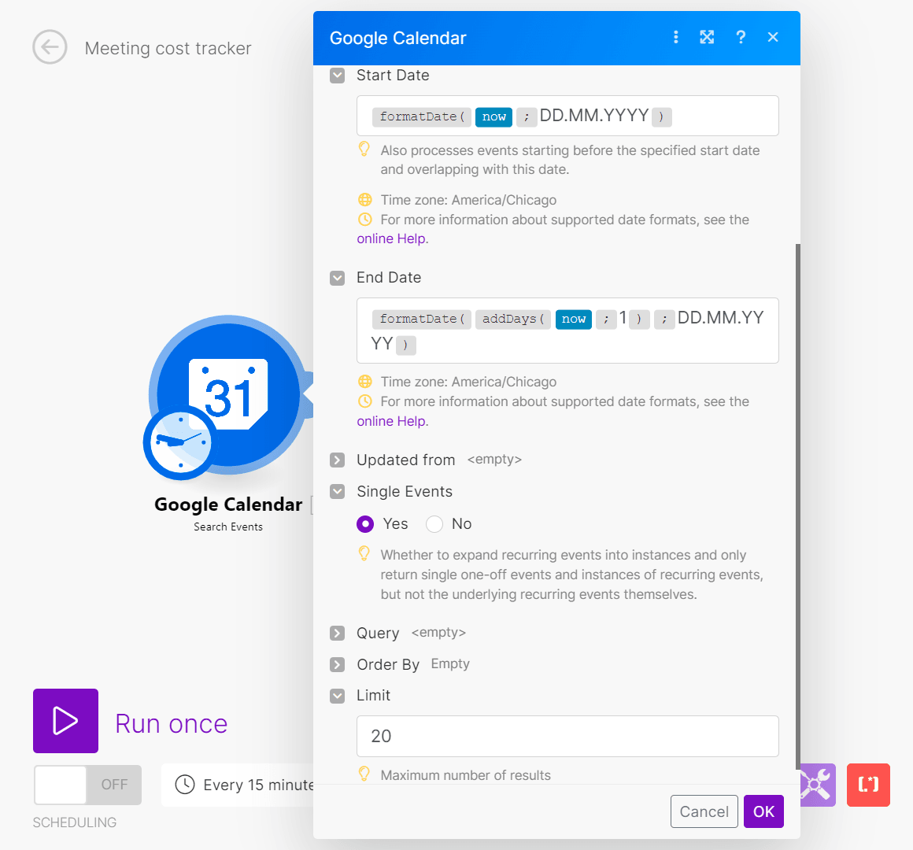The width and height of the screenshot is (913, 850).
Task: Collapse the Start Date section
Action: click(338, 76)
